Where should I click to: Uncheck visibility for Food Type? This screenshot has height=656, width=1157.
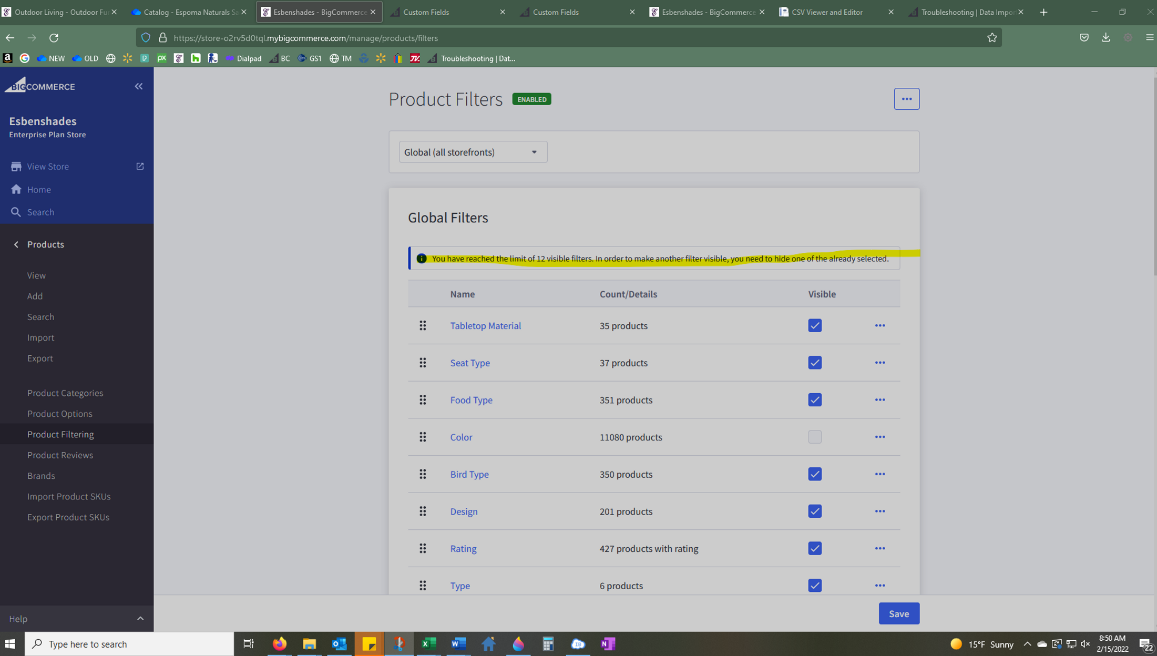click(815, 400)
